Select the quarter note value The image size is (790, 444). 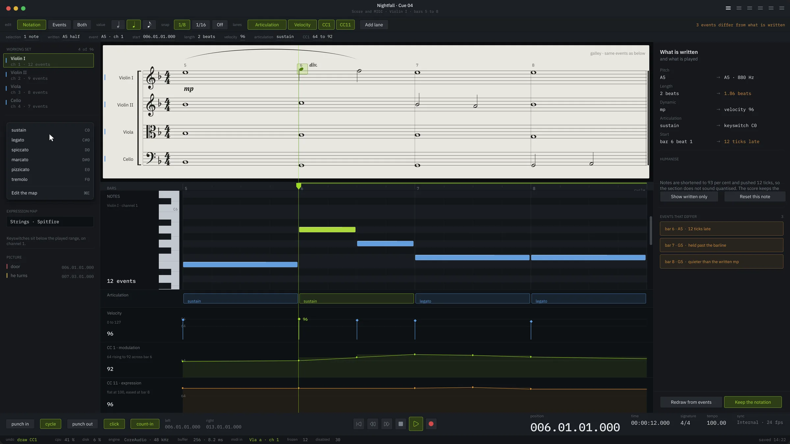click(134, 25)
